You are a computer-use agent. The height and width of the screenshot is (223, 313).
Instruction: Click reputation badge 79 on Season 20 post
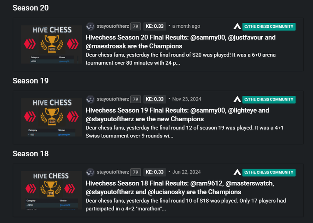pos(136,26)
